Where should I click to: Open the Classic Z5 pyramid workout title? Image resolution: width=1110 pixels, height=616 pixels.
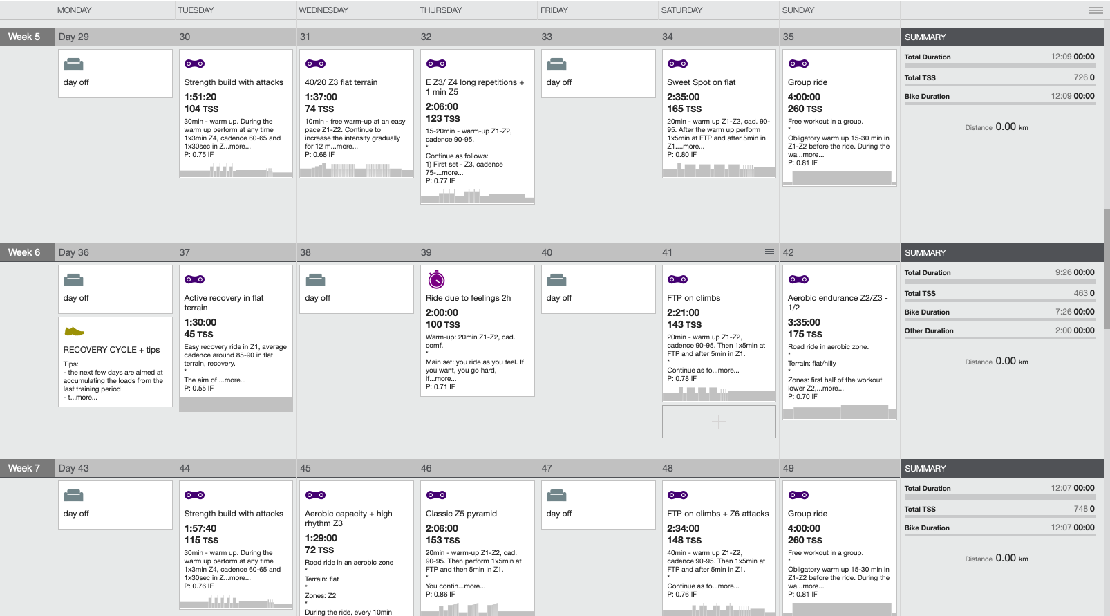click(461, 514)
